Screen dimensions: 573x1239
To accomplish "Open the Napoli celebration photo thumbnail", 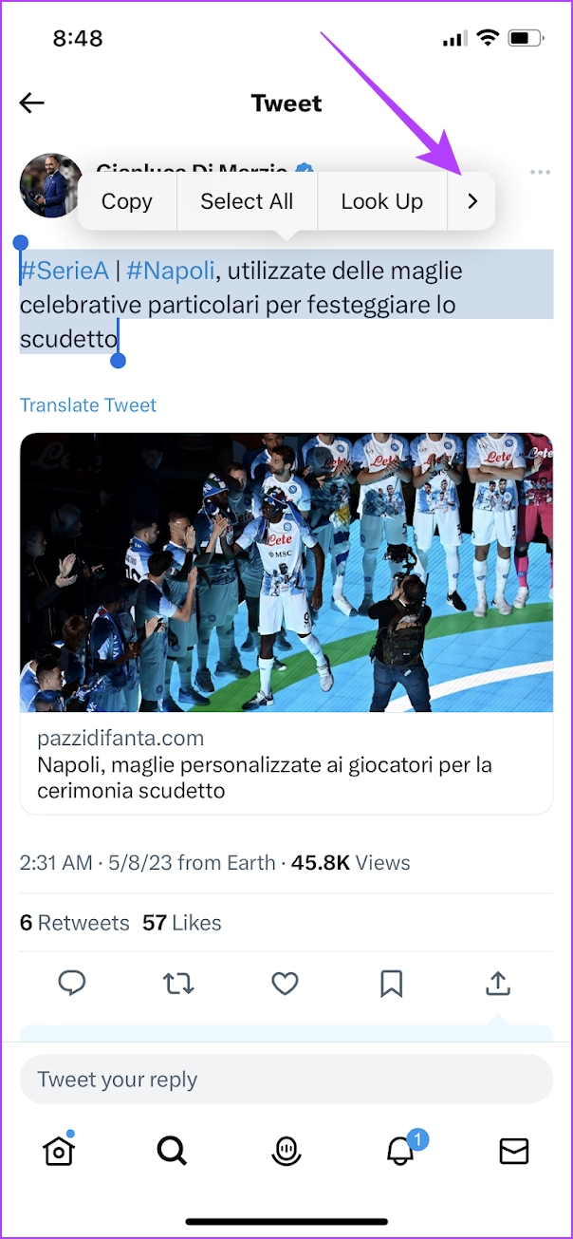I will coord(286,573).
